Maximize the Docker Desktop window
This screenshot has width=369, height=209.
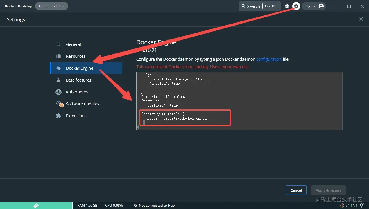click(x=349, y=6)
